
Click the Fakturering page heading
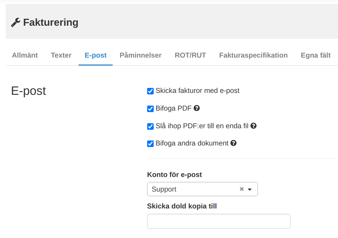[51, 23]
